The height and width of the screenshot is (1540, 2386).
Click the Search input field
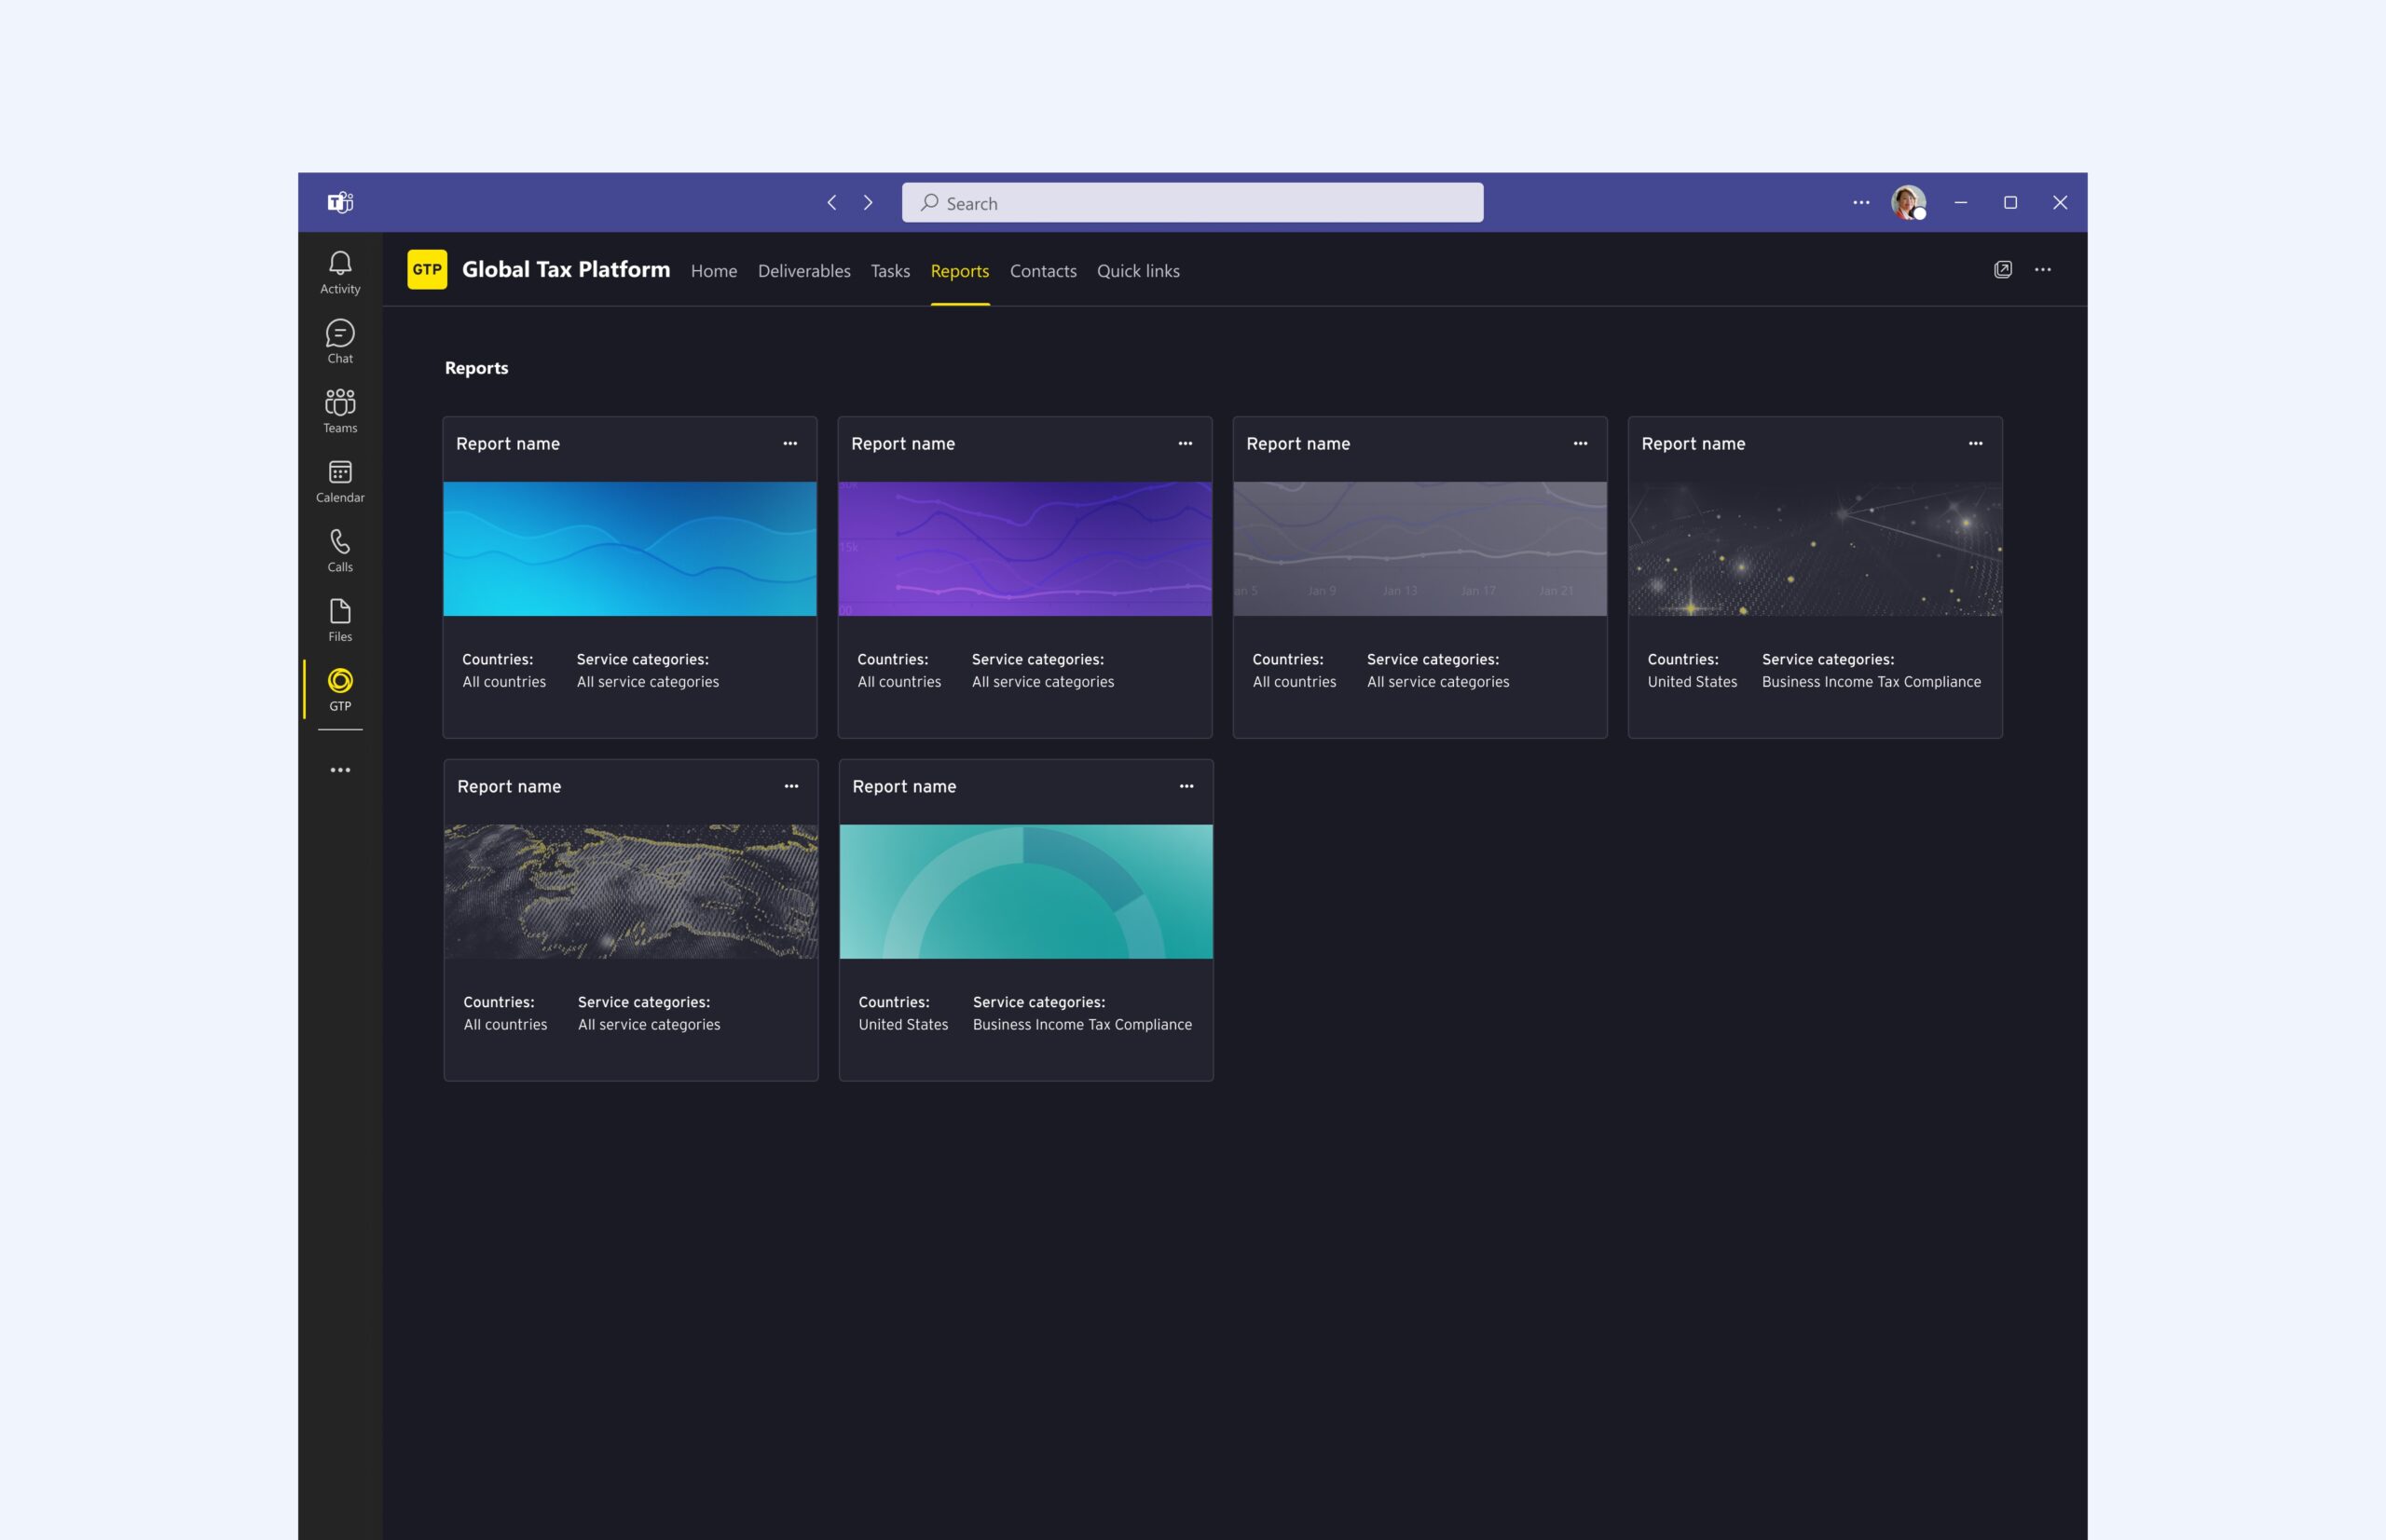[x=1192, y=203]
